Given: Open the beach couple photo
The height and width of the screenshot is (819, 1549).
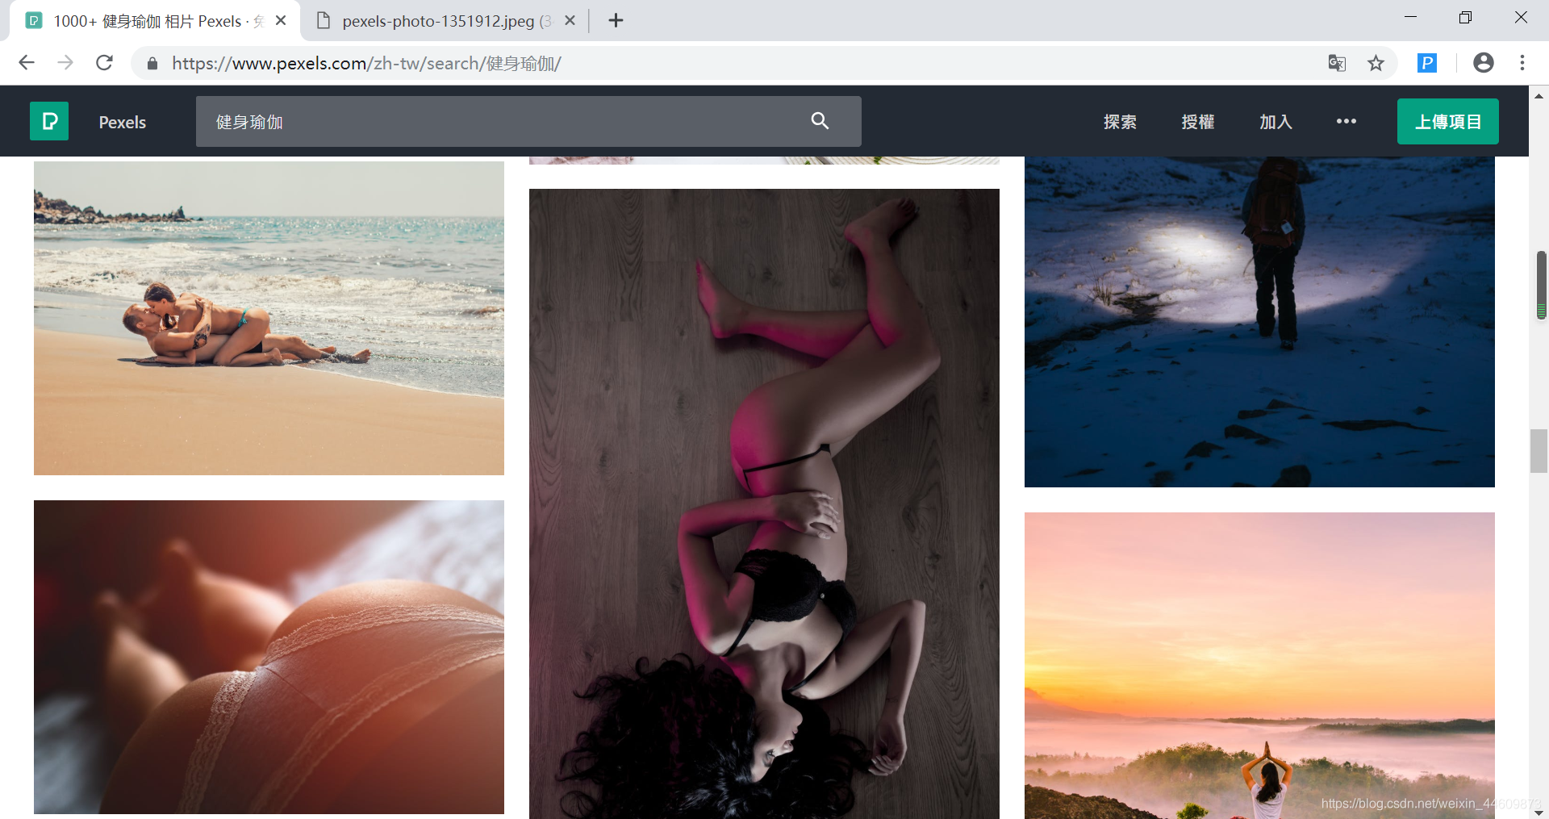Looking at the screenshot, I should tap(269, 318).
